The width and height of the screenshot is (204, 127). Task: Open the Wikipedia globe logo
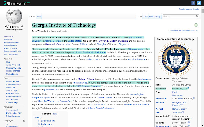[14, 17]
